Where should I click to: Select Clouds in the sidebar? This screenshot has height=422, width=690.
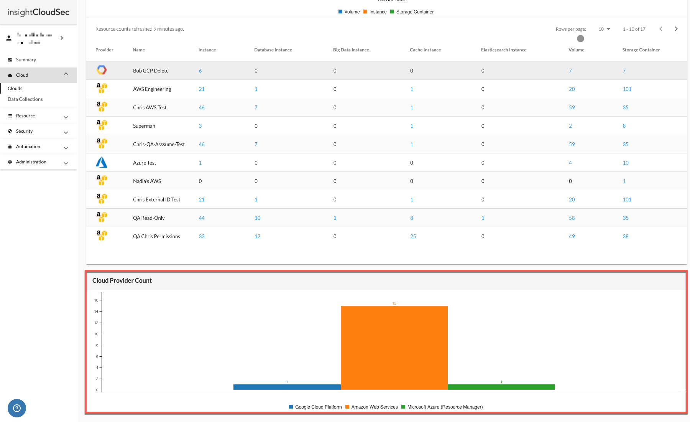click(x=15, y=89)
